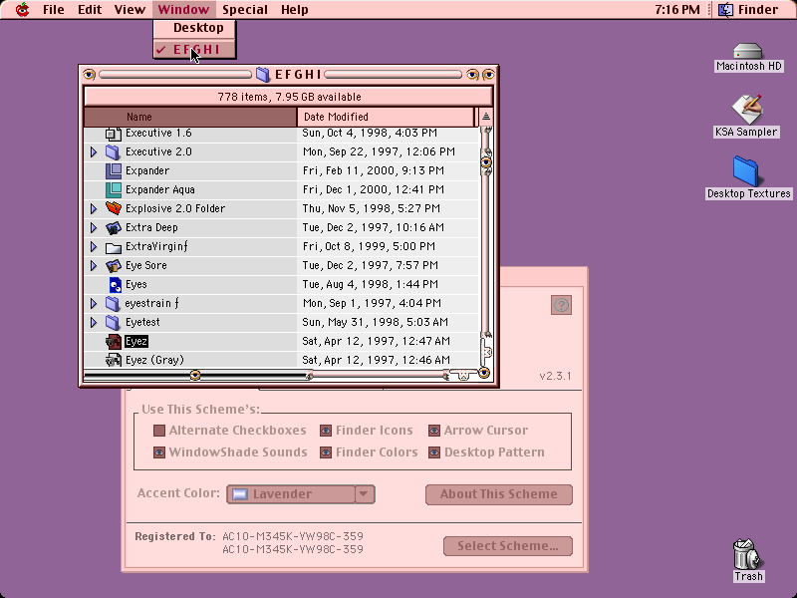Open the Help menu

(x=294, y=9)
